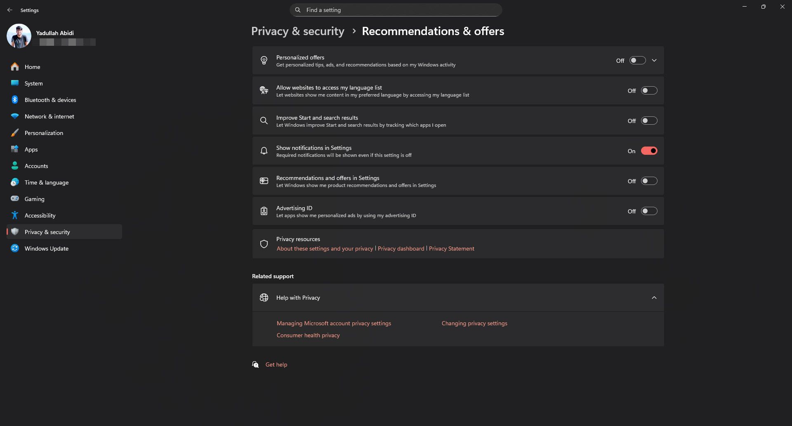Click the user profile picture thumbnail
The width and height of the screenshot is (792, 426).
(19, 35)
